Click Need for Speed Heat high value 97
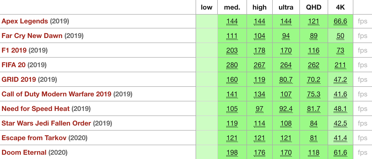The height and width of the screenshot is (159, 372). click(x=259, y=109)
